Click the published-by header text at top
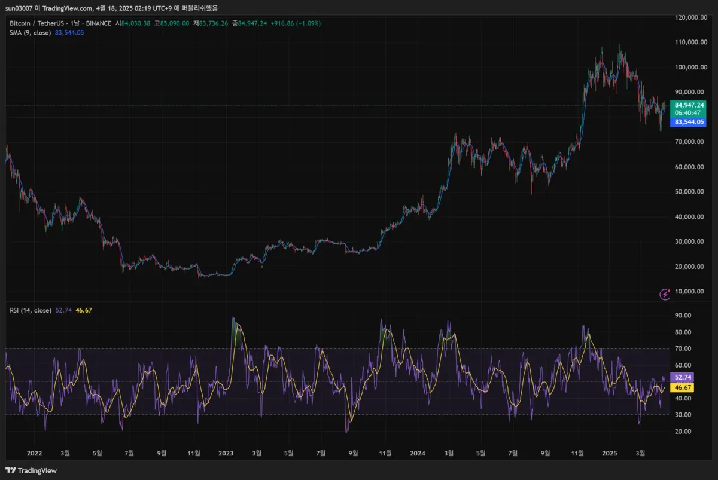718x480 pixels. point(111,8)
